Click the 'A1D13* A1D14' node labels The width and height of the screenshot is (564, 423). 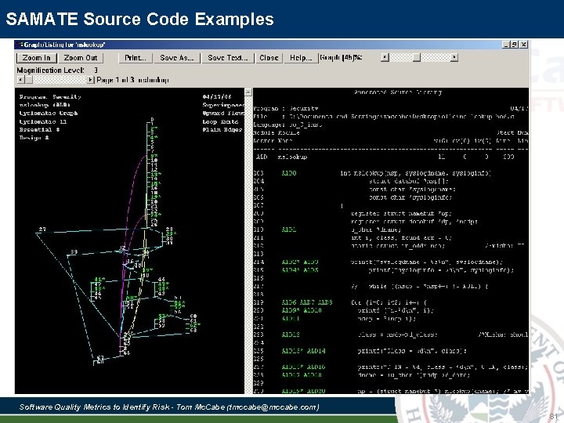[x=303, y=351]
